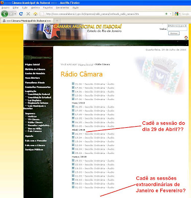Open the 10.05 Sessão Ordinária Áudio link
Viewport: 191px width, 198px height.
[95, 118]
